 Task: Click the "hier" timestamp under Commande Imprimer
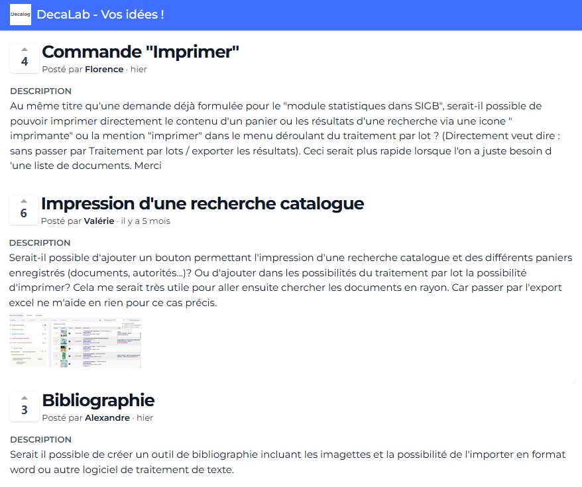point(138,69)
